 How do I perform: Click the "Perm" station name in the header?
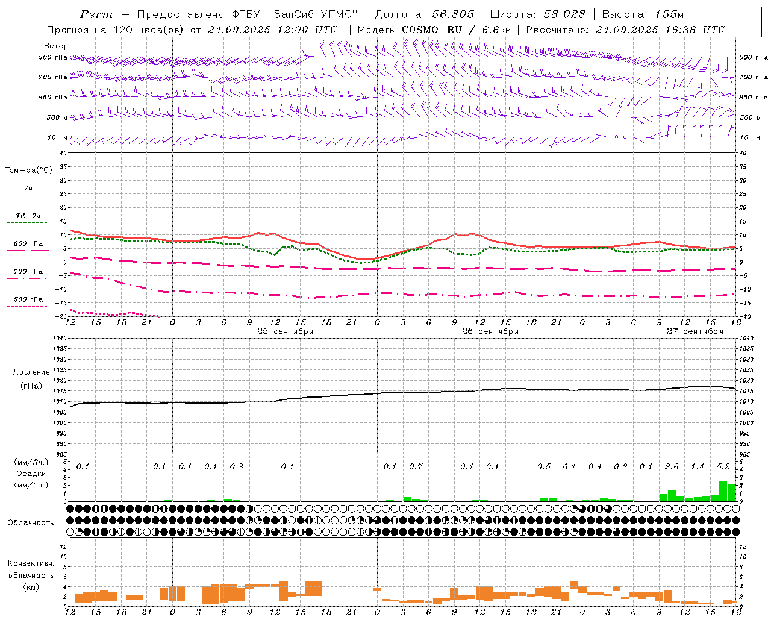[96, 14]
